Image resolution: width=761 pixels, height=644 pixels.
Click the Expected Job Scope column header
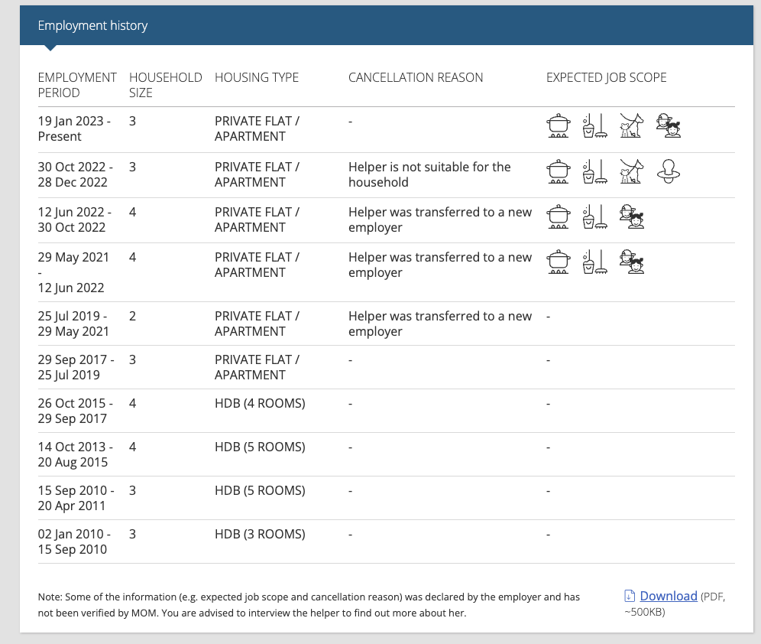point(606,78)
